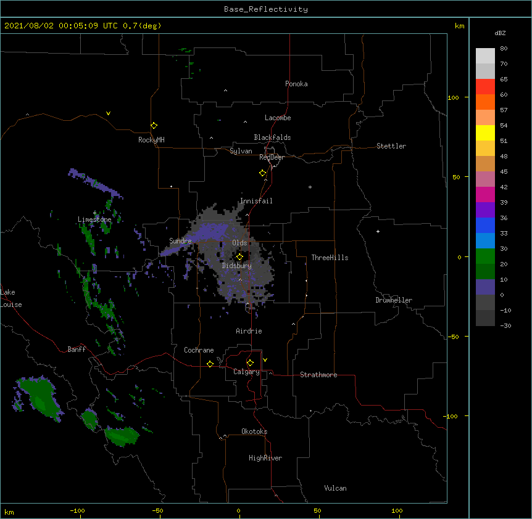Click the Strathmore label
Screen dimensions: 532x519
(x=318, y=375)
